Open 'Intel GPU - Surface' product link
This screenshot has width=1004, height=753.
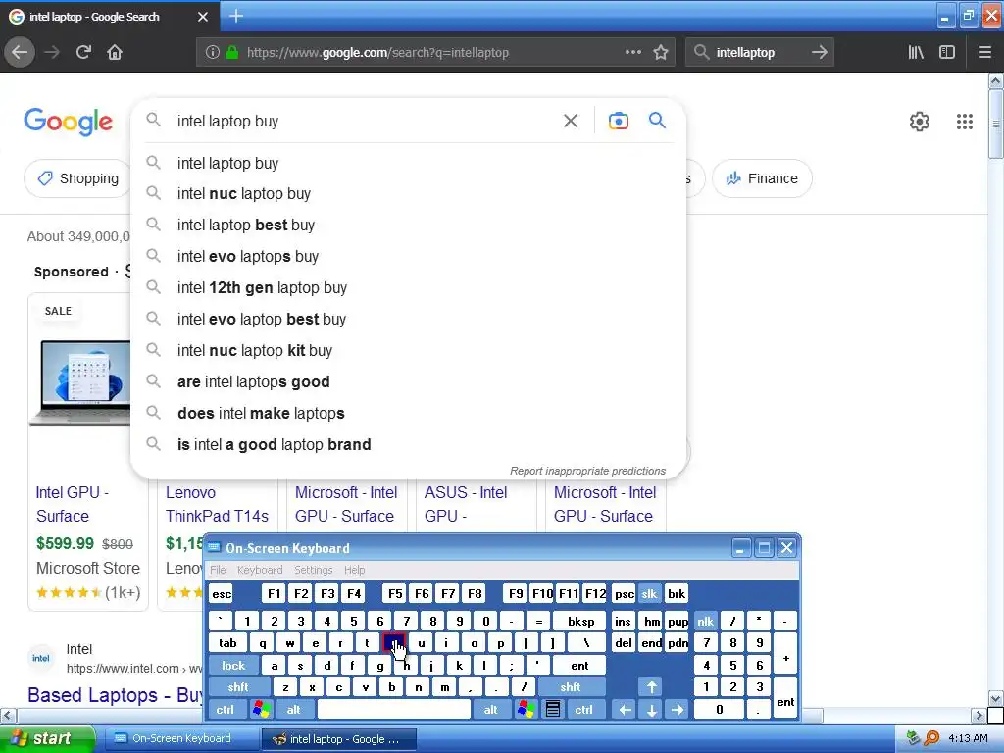click(x=72, y=505)
